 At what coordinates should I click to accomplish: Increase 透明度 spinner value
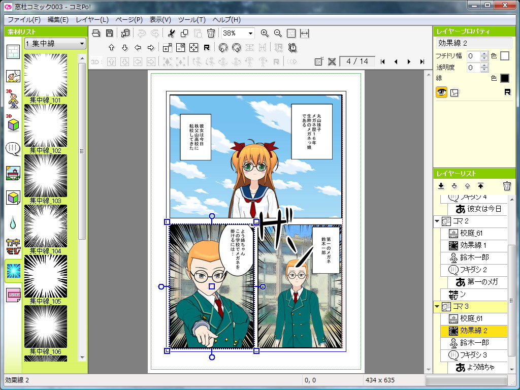484,65
